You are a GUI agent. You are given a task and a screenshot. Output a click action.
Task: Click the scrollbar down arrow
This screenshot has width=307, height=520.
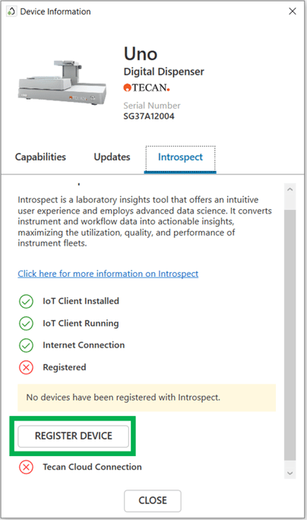click(290, 473)
